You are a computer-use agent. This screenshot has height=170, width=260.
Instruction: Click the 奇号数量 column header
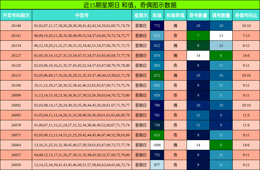[x=198, y=15]
